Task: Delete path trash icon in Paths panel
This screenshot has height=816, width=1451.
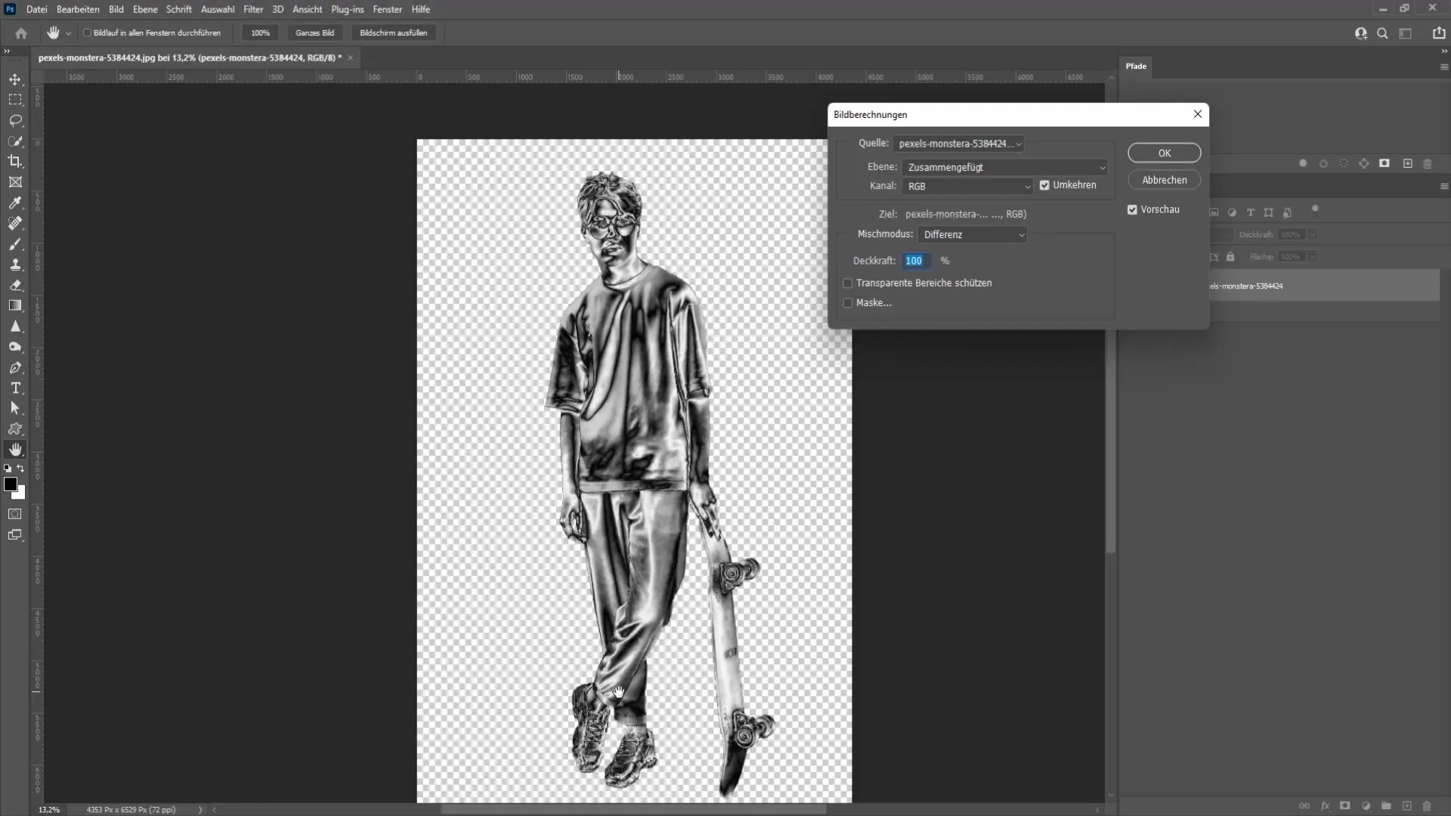Action: click(x=1428, y=163)
